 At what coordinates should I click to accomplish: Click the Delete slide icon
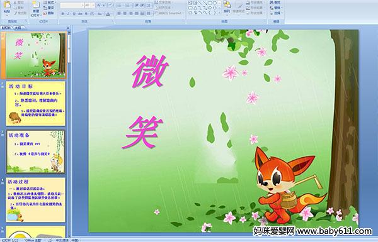click(x=49, y=13)
